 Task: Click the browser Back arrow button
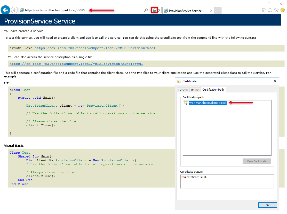click(x=5, y=10)
